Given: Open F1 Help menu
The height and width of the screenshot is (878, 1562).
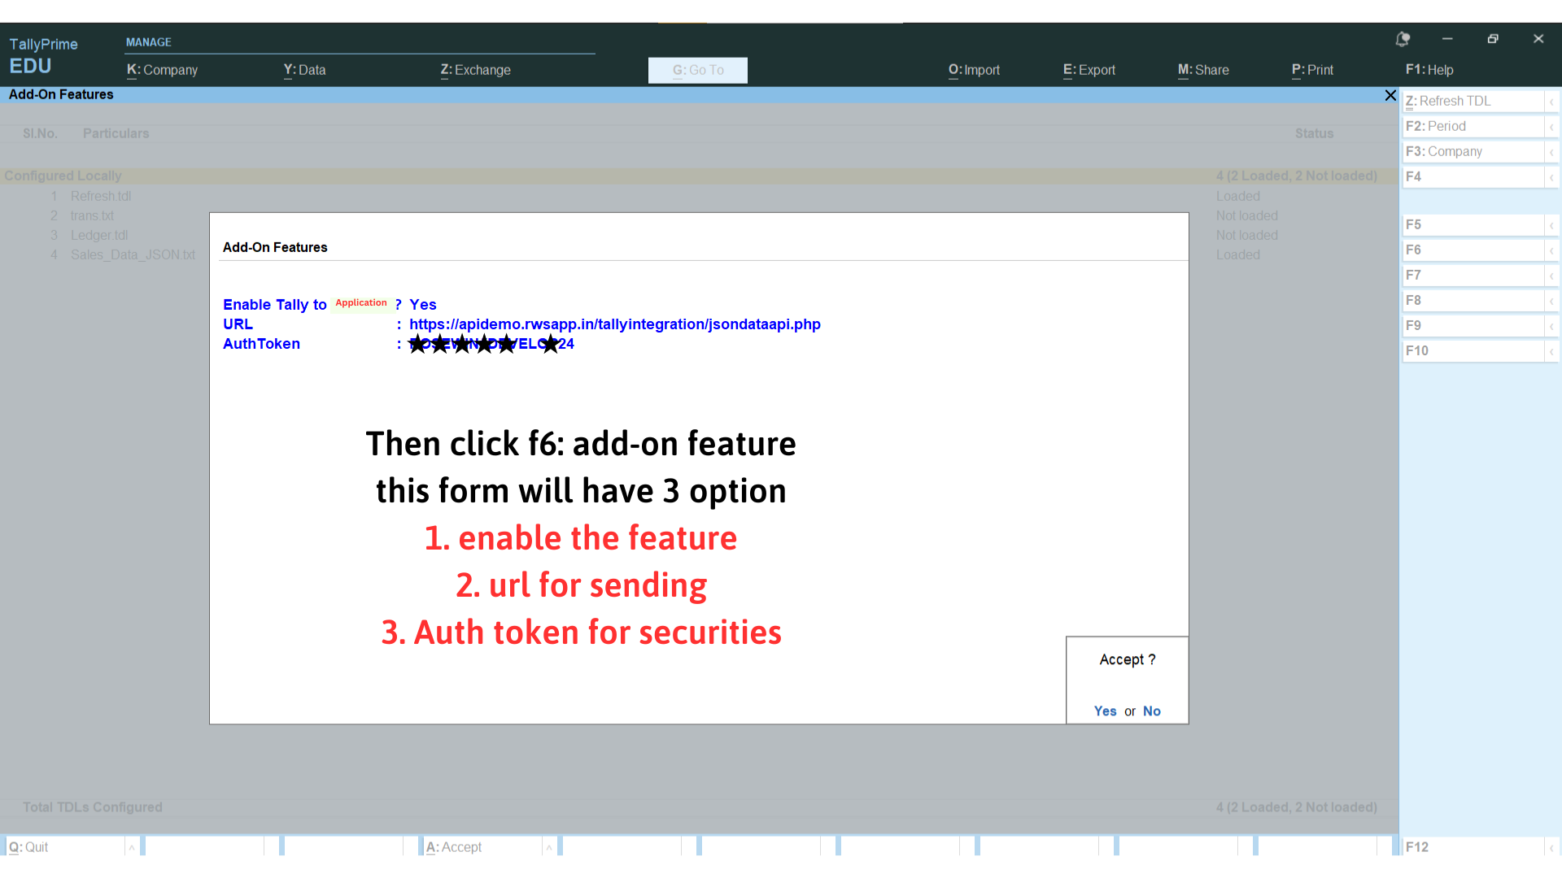Looking at the screenshot, I should pyautogui.click(x=1429, y=70).
